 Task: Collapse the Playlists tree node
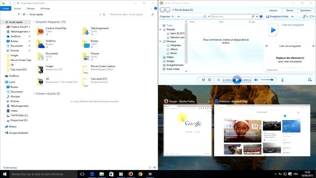click(160, 30)
